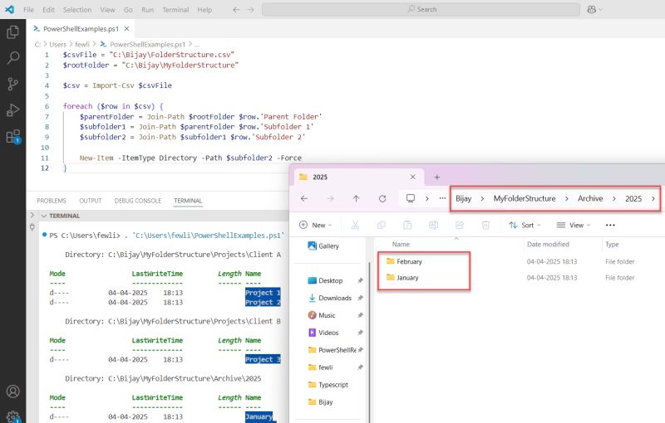Viewport: 665px width, 423px height.
Task: Select the TERMINAL panel tab
Action: 188,201
